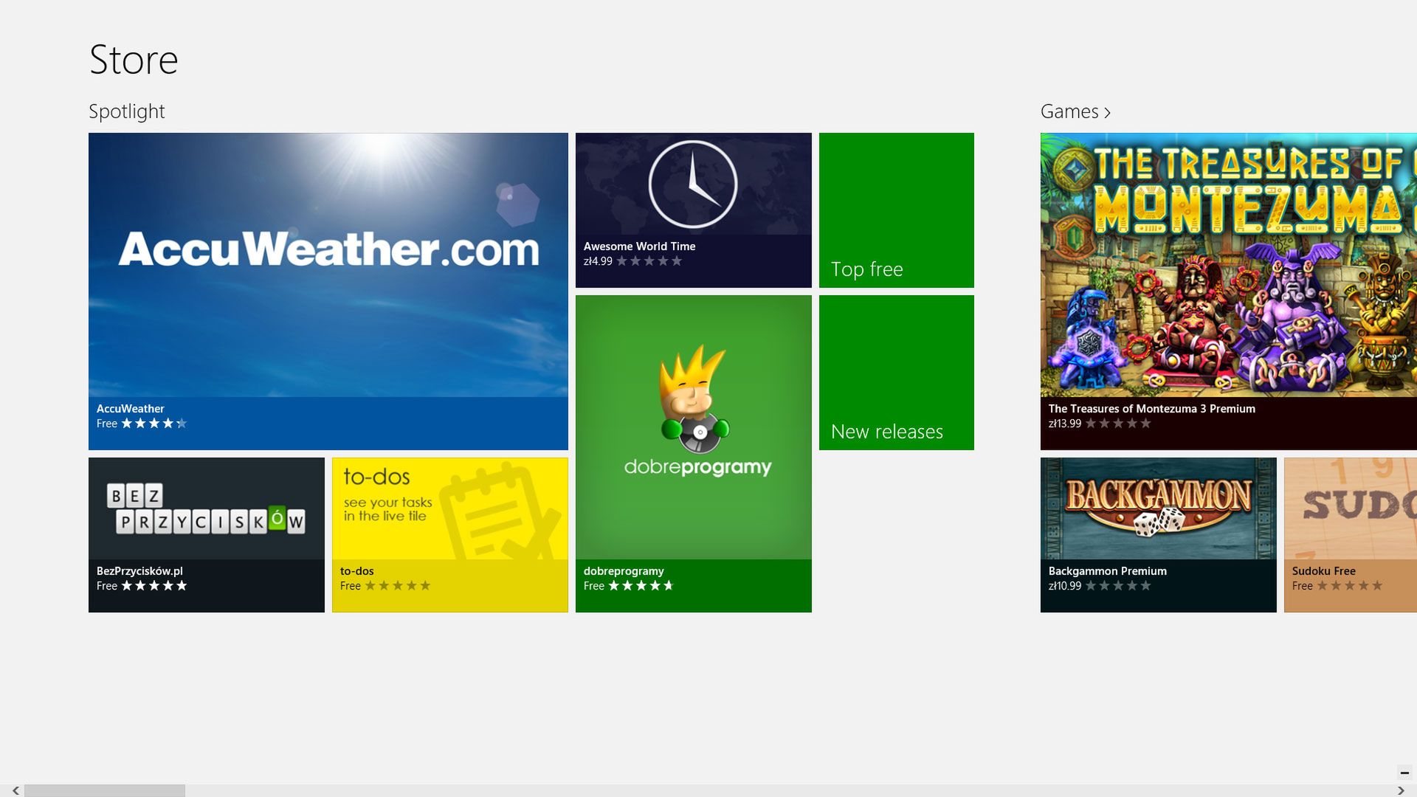Click the BezPrzycisków.pl keyboard logo
This screenshot has width=1417, height=797.
click(x=206, y=509)
